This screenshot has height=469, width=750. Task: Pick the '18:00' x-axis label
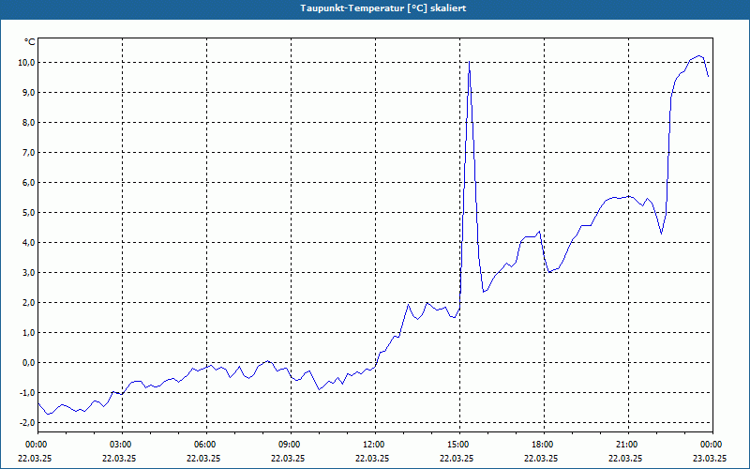pos(542,445)
